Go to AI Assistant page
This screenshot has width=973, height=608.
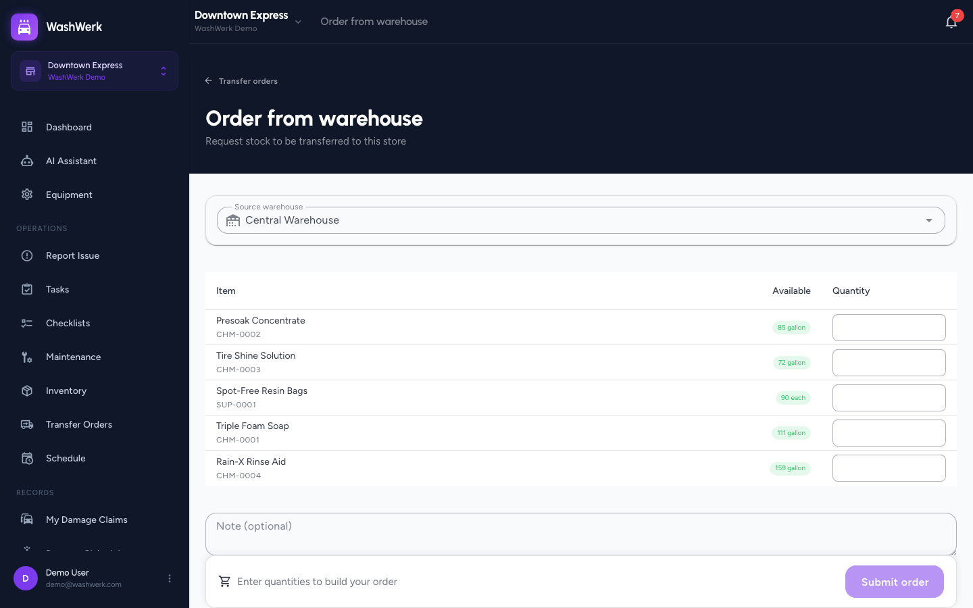95,161
